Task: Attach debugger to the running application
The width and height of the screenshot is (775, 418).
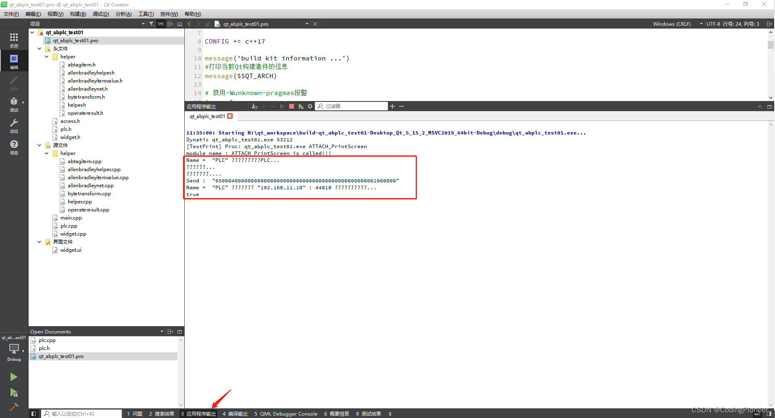Action: [301, 106]
